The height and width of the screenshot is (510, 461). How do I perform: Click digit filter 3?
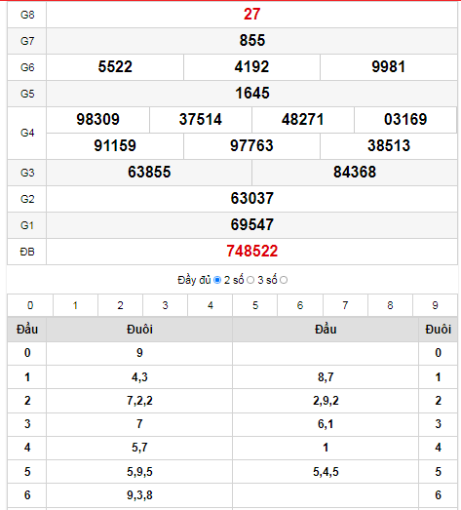165,305
